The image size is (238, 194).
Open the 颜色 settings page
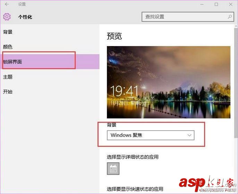click(x=8, y=47)
